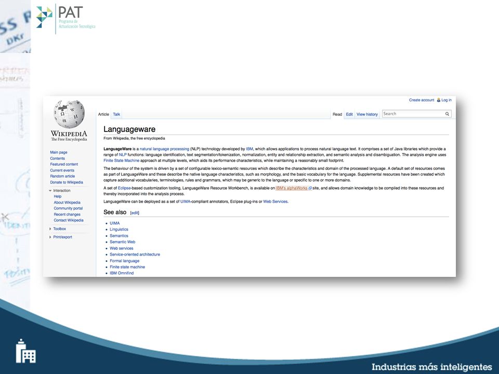Click the building icon in the slide footer
This screenshot has width=499, height=374.
click(x=25, y=351)
